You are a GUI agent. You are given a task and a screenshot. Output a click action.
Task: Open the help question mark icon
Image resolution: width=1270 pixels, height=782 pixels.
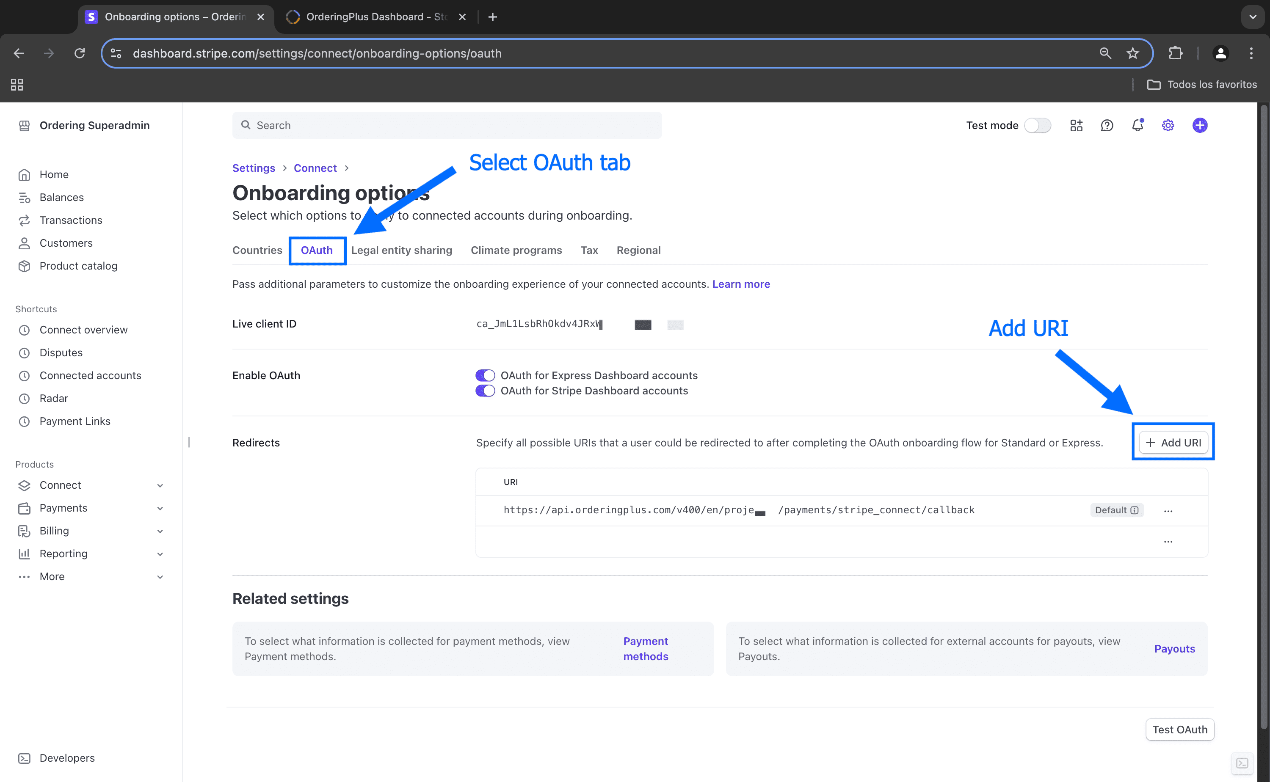coord(1107,125)
